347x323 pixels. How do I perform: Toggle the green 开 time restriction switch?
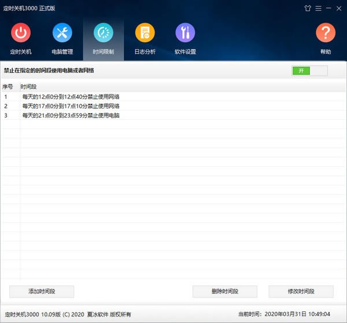[309, 70]
